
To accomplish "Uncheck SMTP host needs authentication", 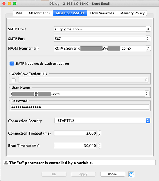I will click(x=12, y=63).
